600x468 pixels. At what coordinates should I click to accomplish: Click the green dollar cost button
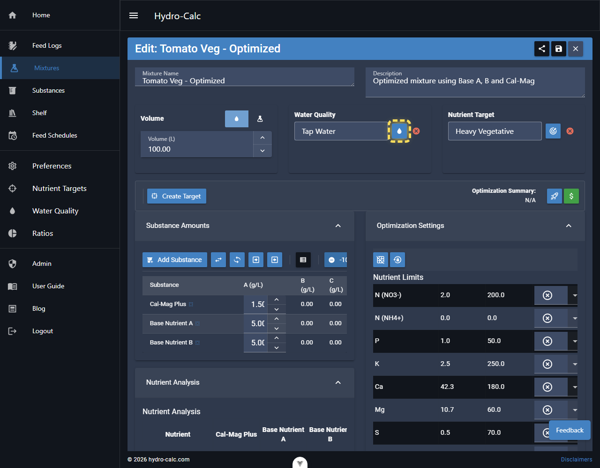pyautogui.click(x=571, y=196)
